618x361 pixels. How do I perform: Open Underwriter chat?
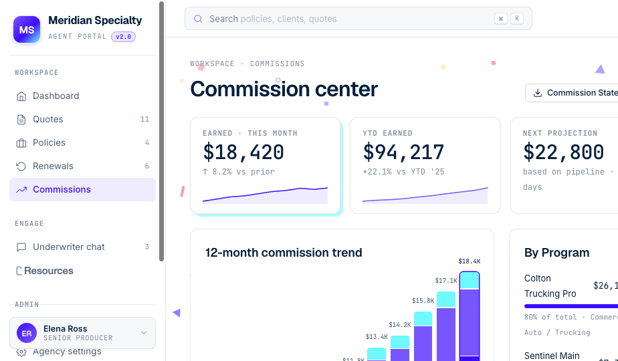coord(82,247)
